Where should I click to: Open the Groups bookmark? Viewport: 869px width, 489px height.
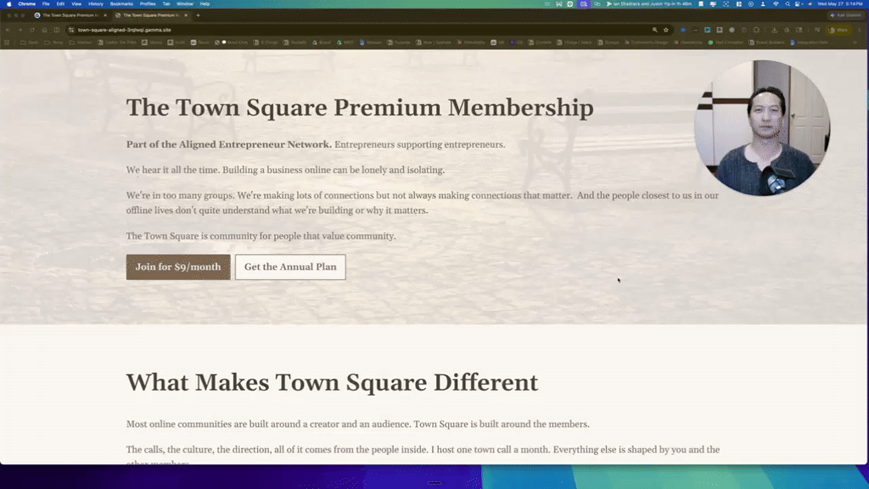pyautogui.click(x=608, y=42)
